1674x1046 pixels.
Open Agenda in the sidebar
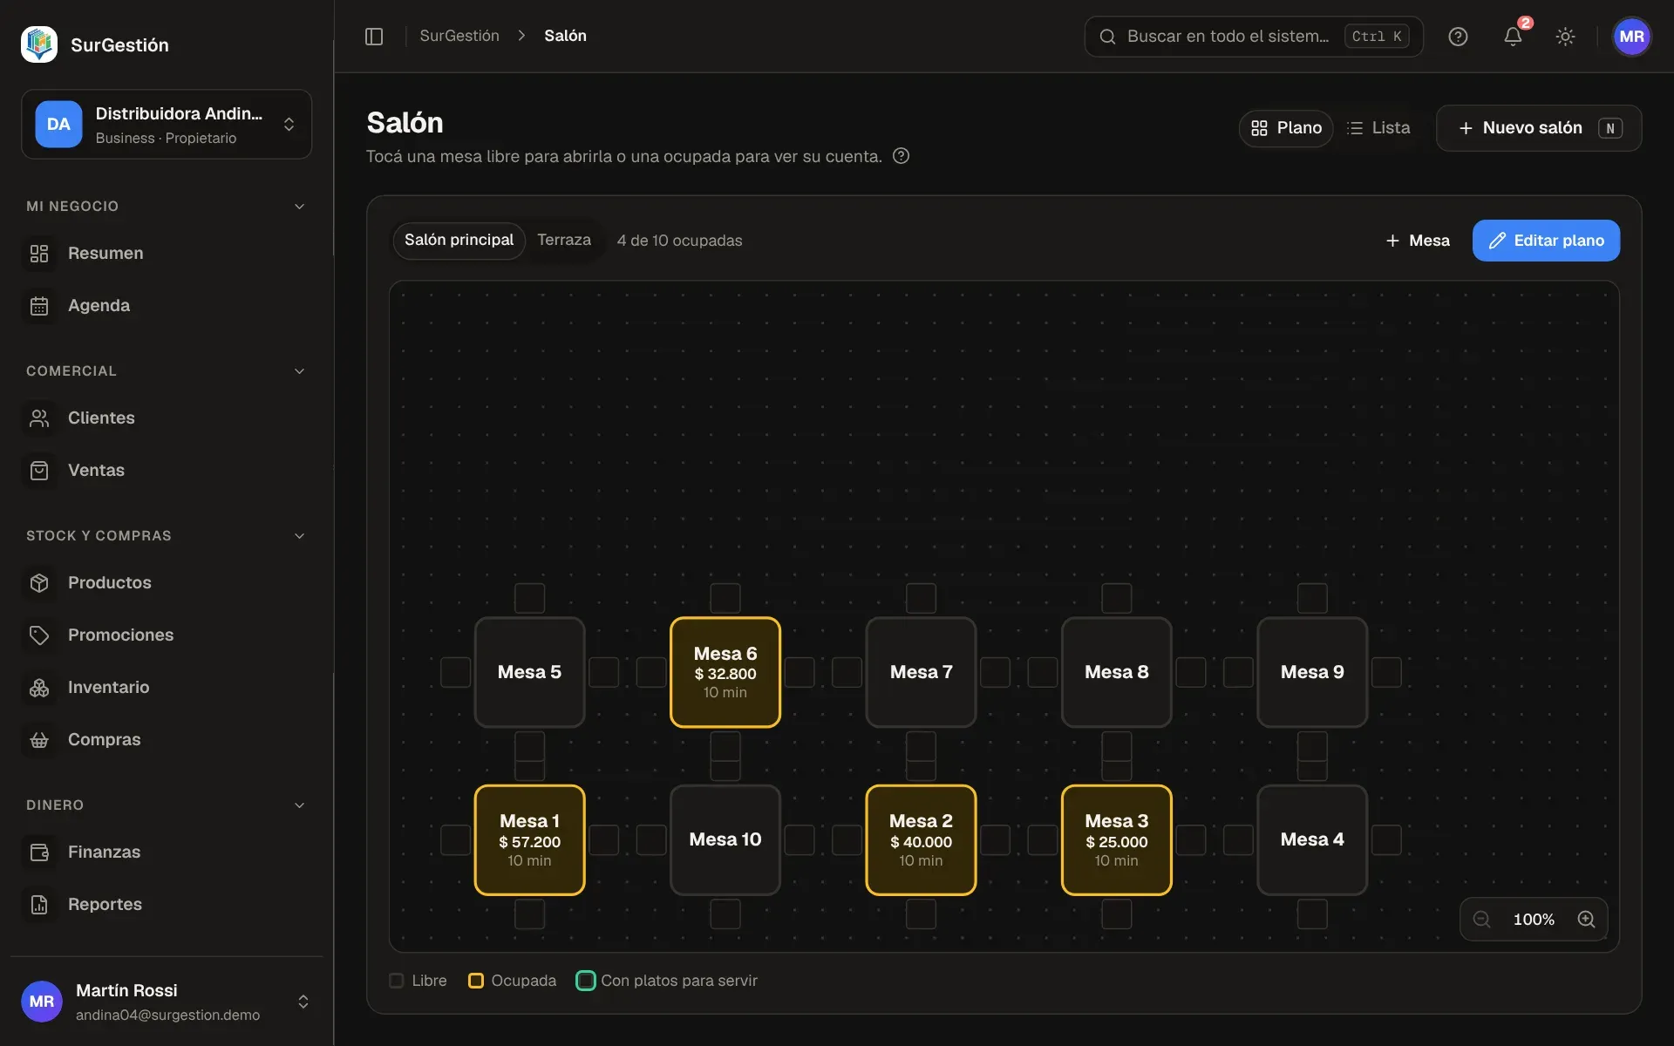pyautogui.click(x=167, y=306)
